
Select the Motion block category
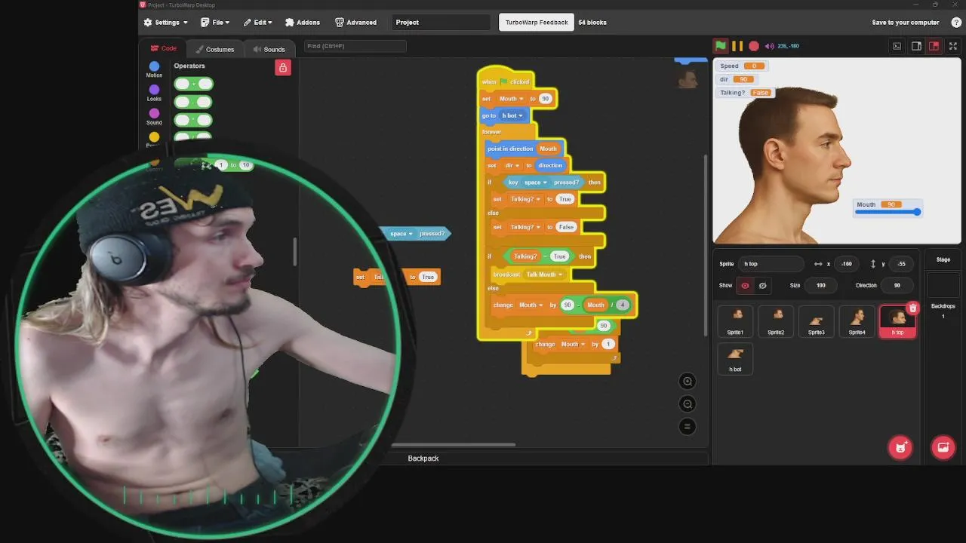coord(154,69)
